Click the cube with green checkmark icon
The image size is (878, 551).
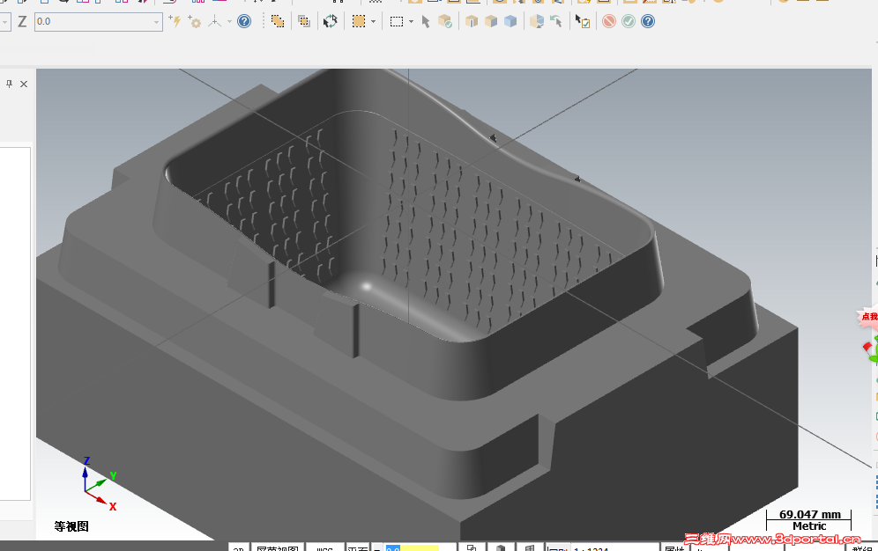pos(445,21)
